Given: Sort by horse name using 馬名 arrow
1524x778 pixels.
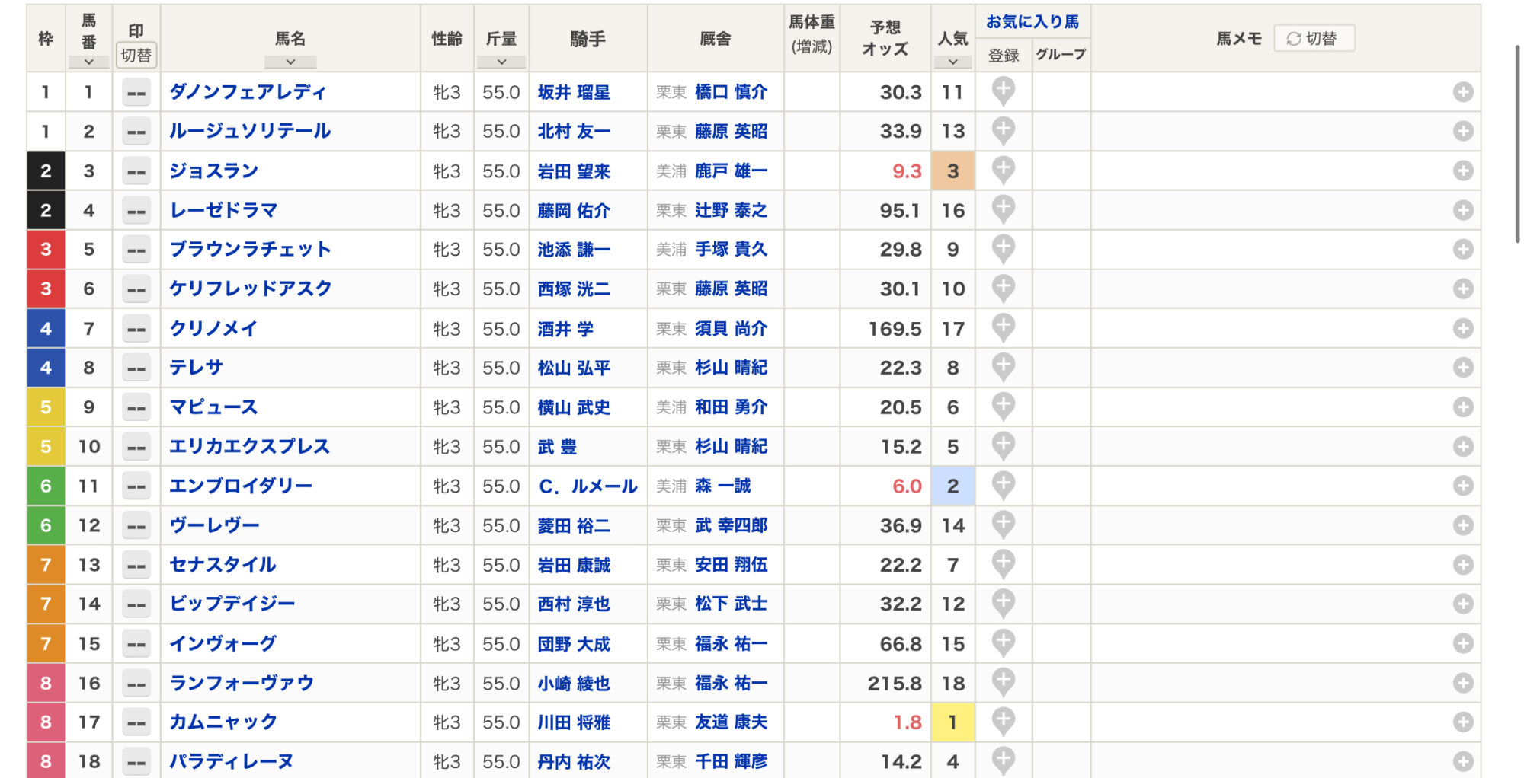Looking at the screenshot, I should coord(290,62).
